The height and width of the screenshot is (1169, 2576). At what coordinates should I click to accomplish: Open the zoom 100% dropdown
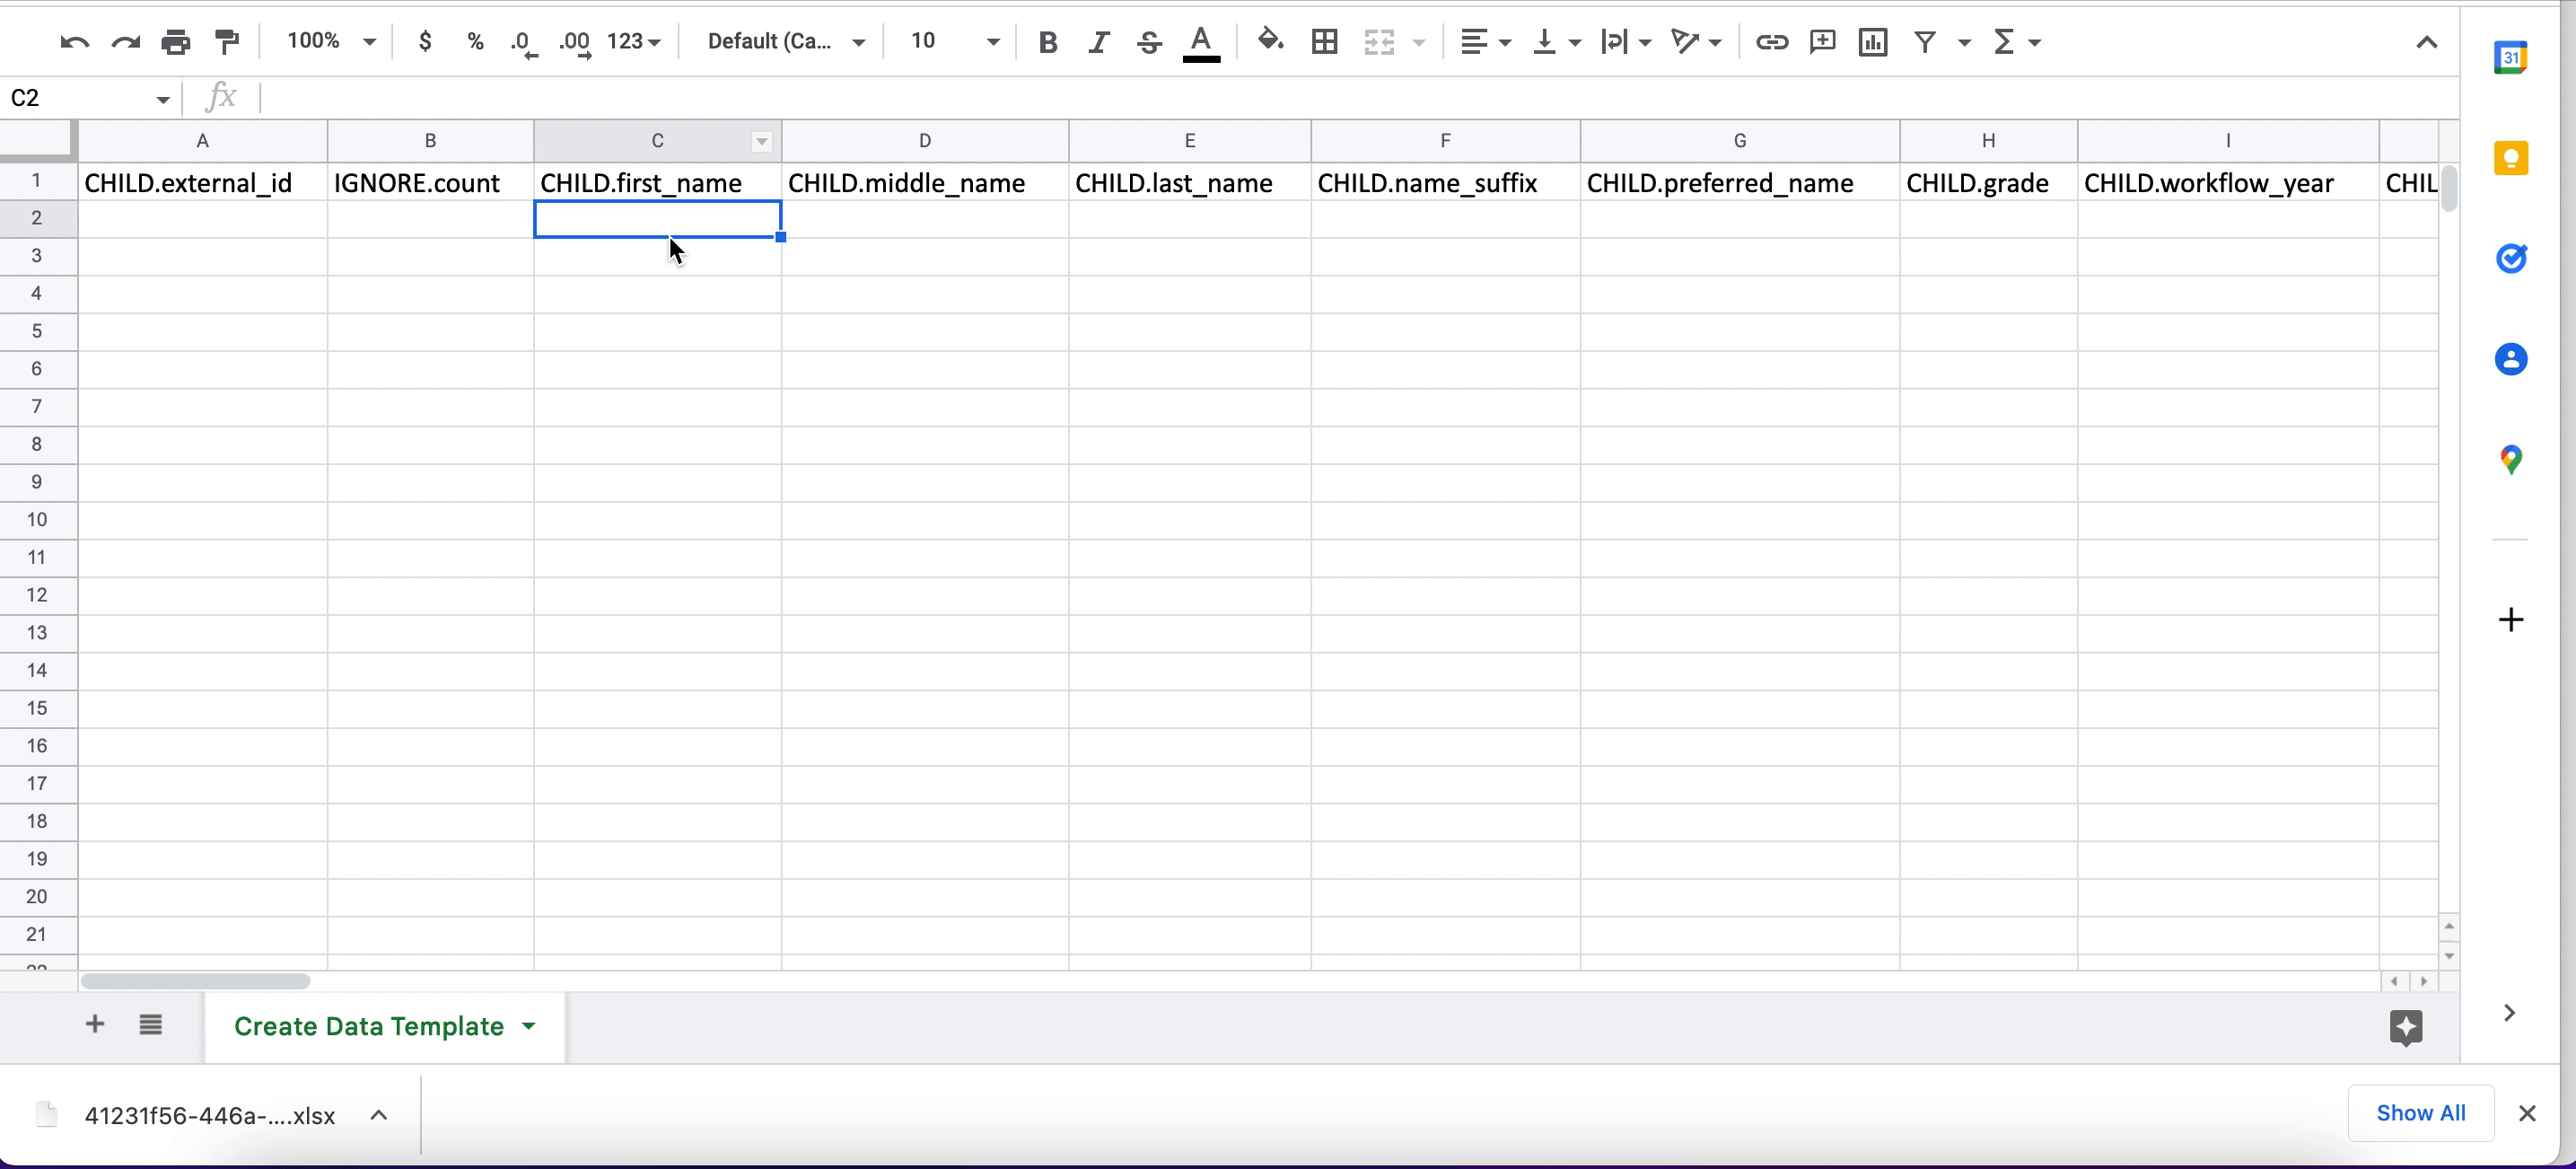(331, 42)
